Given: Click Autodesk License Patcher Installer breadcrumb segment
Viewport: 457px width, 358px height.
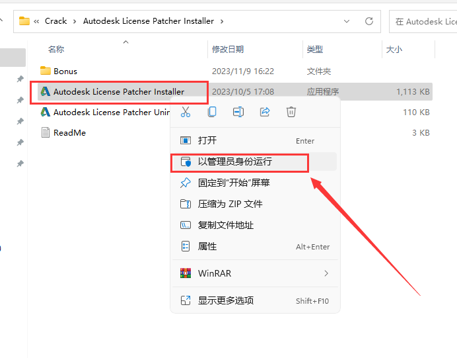Looking at the screenshot, I should tap(149, 21).
